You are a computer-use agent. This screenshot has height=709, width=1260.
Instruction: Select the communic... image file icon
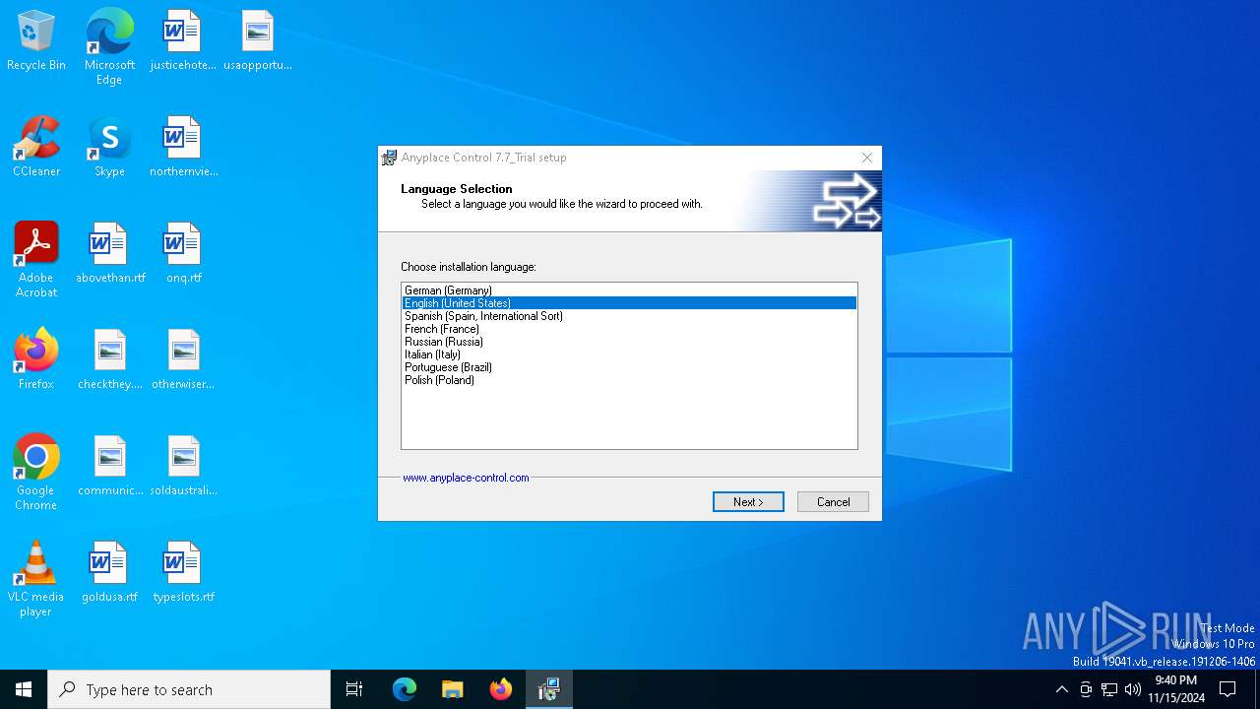click(x=109, y=467)
